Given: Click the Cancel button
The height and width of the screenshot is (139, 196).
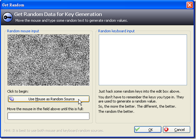Looking at the screenshot, I should coord(177,130).
